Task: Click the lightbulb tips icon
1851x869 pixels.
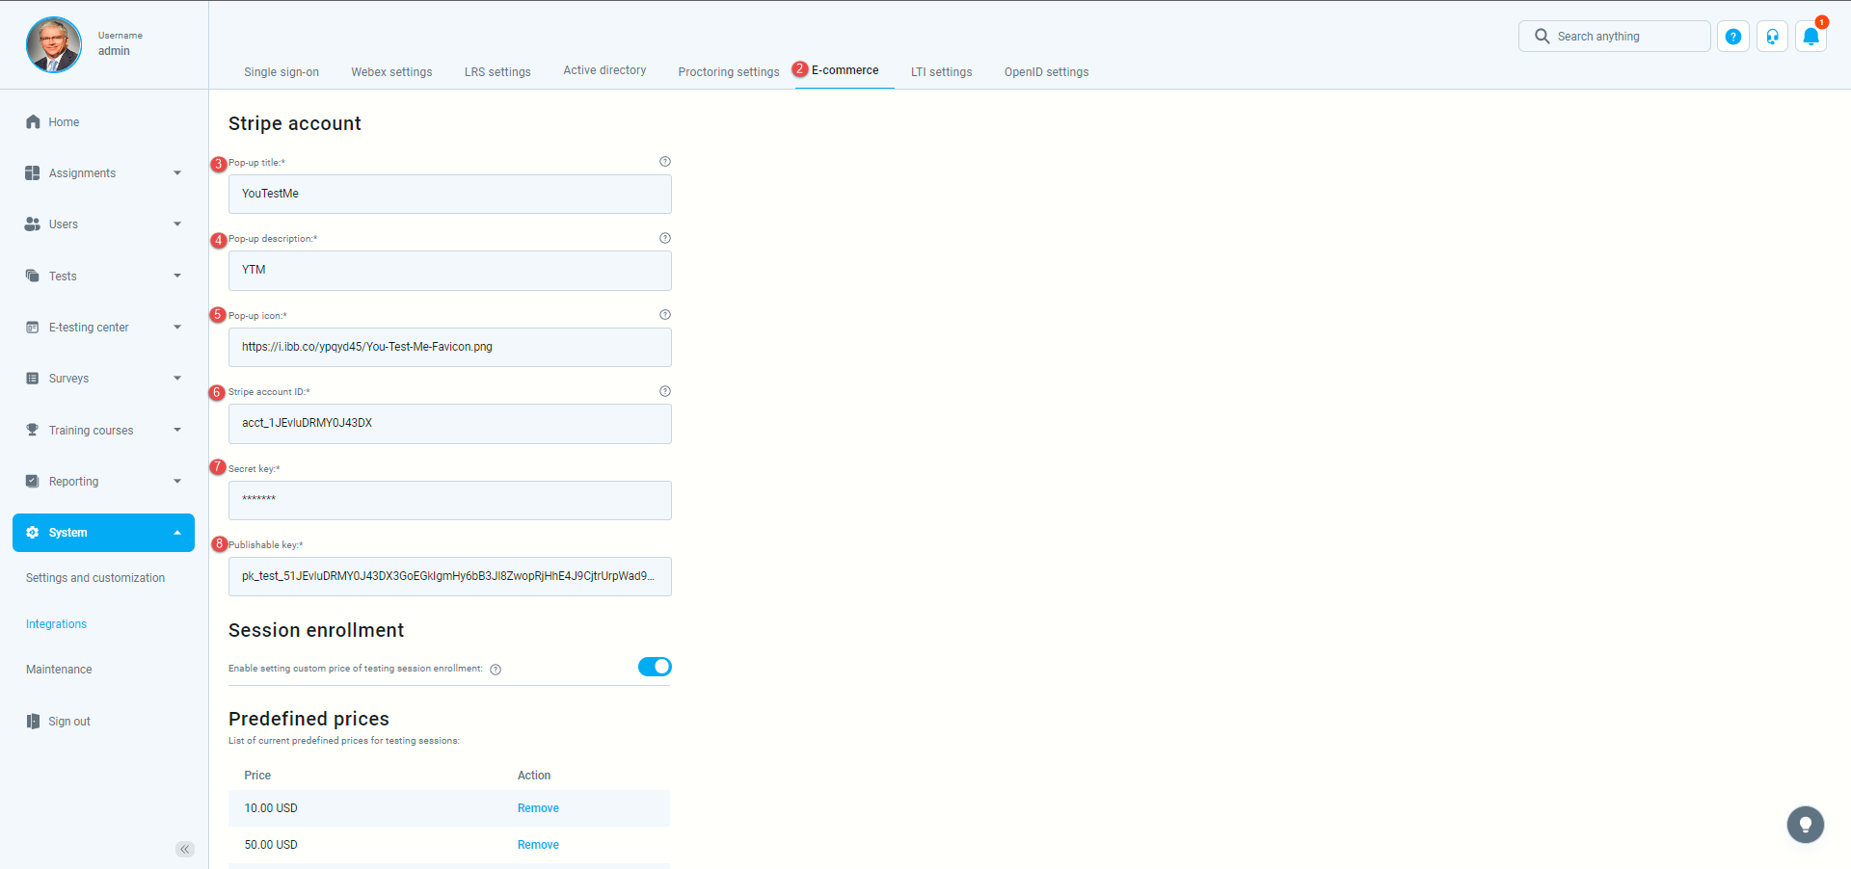Action: (x=1805, y=825)
